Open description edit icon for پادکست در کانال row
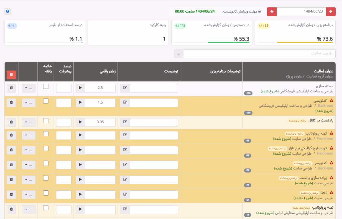Viewport: 342px width, 219px height. click(125, 122)
